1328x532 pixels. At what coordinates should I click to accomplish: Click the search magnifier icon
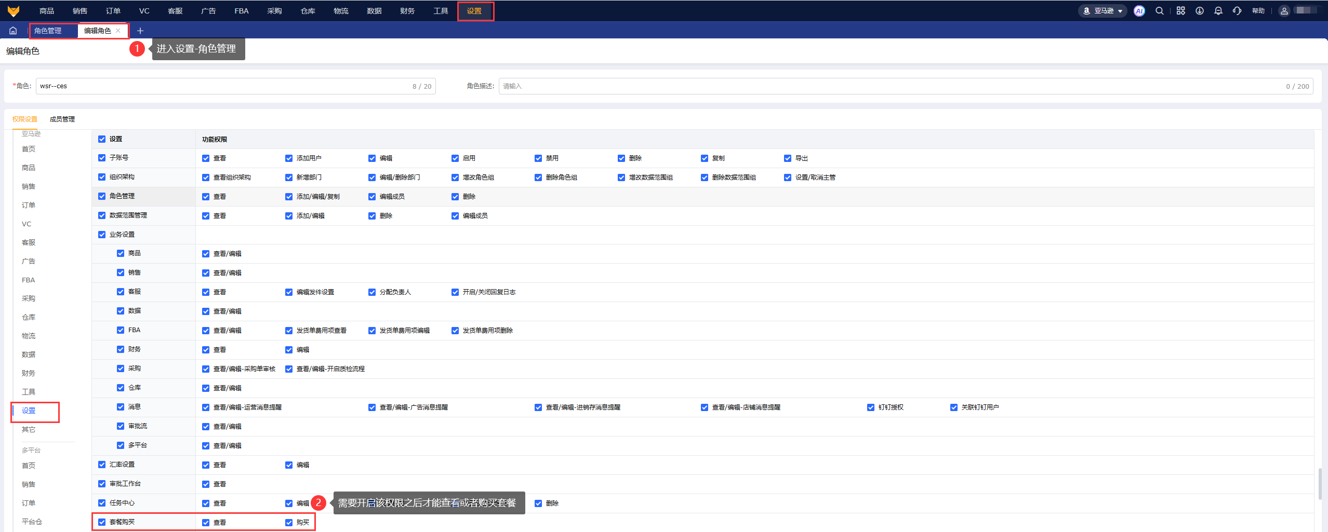(x=1159, y=11)
